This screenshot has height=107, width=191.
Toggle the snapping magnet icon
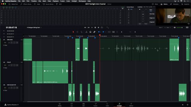90,32
